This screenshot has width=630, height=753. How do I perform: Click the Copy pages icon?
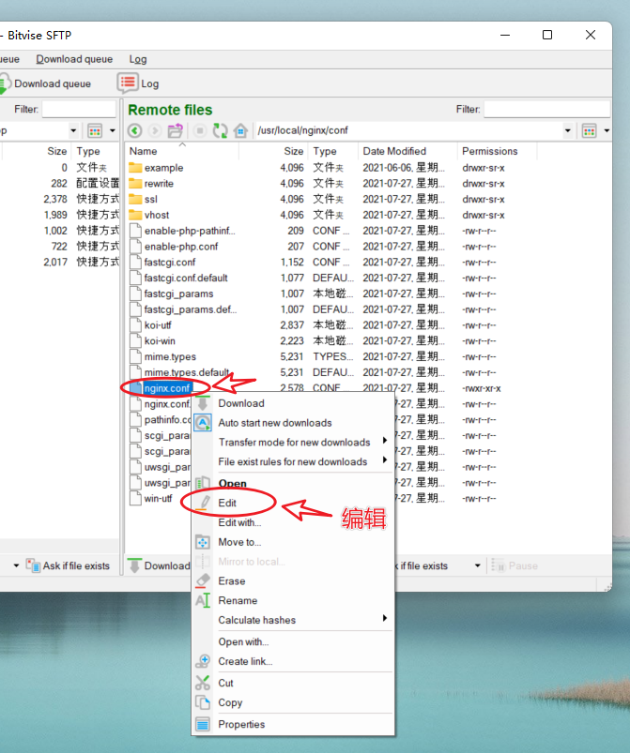coord(203,702)
